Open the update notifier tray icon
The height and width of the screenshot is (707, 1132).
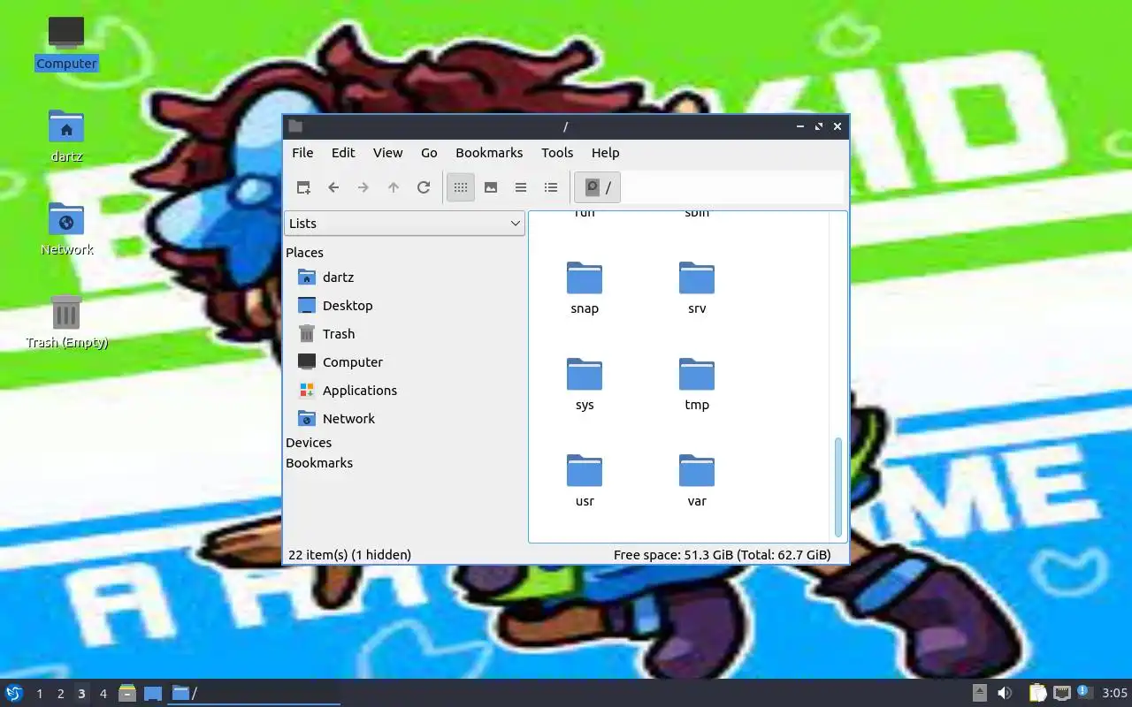click(x=1085, y=693)
